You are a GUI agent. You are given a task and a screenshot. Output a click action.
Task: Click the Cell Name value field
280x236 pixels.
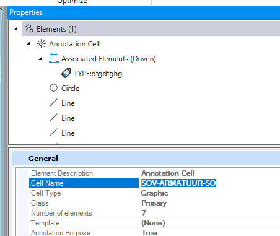pyautogui.click(x=209, y=183)
